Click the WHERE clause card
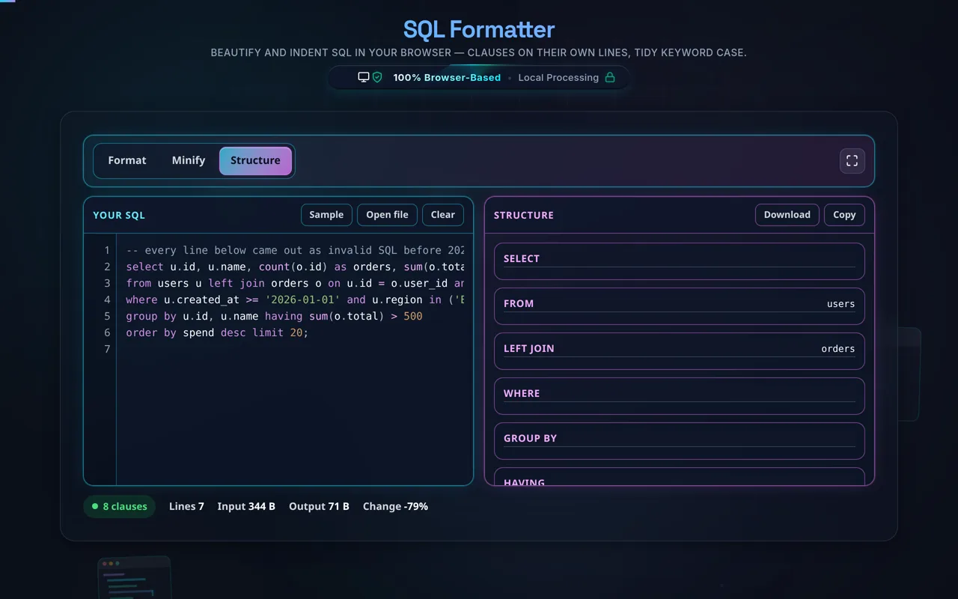Screen dimensions: 958x599 pyautogui.click(x=680, y=396)
